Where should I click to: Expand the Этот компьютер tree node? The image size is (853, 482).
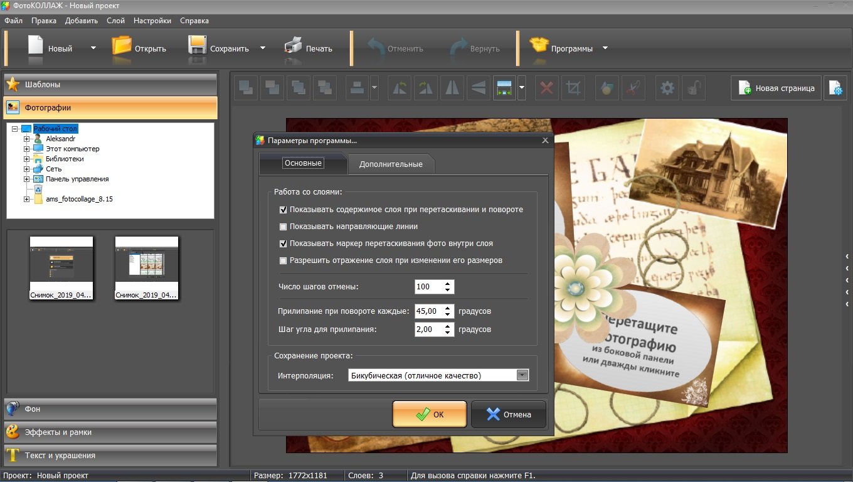[x=26, y=149]
